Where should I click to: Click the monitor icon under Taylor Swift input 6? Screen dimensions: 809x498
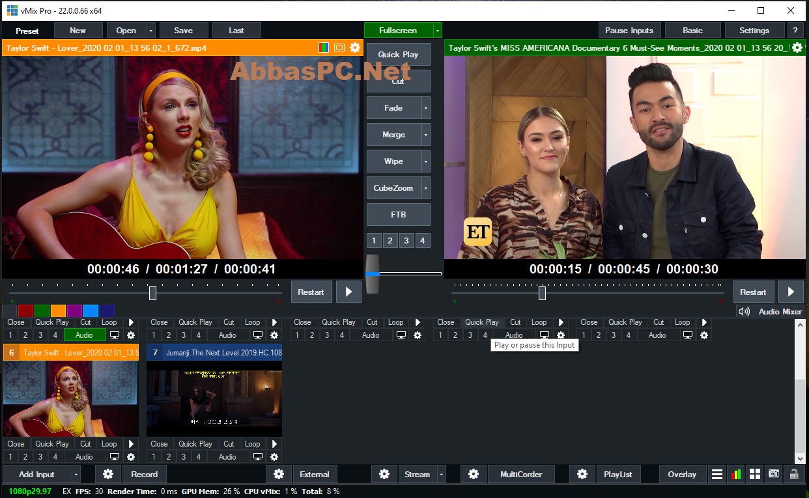(115, 457)
